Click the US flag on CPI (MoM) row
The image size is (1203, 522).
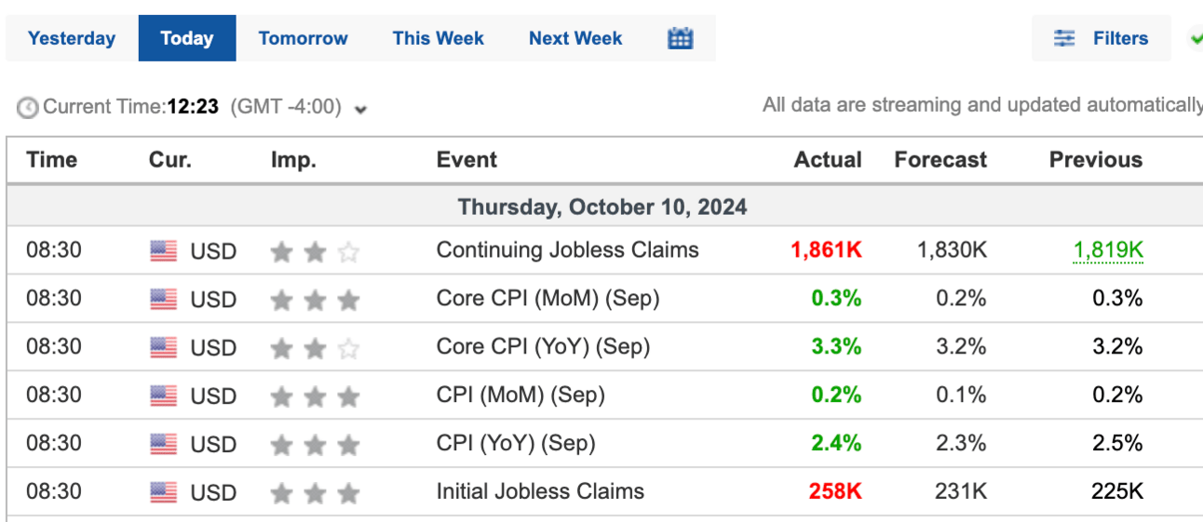tap(164, 396)
